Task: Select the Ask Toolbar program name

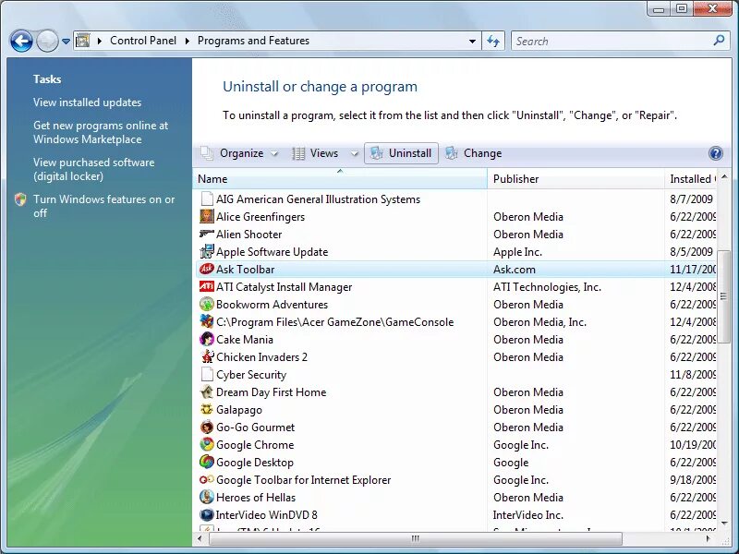Action: (x=245, y=270)
